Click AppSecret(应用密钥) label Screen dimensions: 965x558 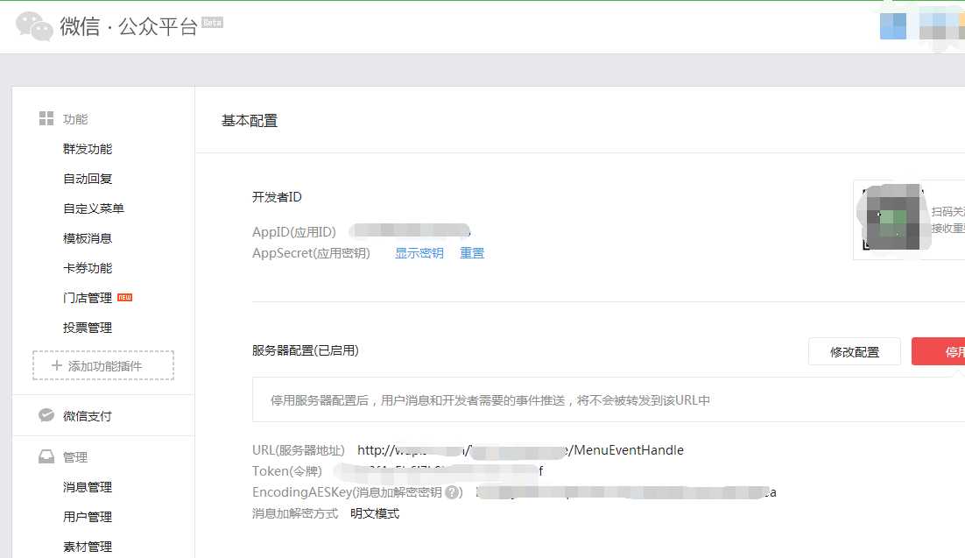[x=311, y=253]
